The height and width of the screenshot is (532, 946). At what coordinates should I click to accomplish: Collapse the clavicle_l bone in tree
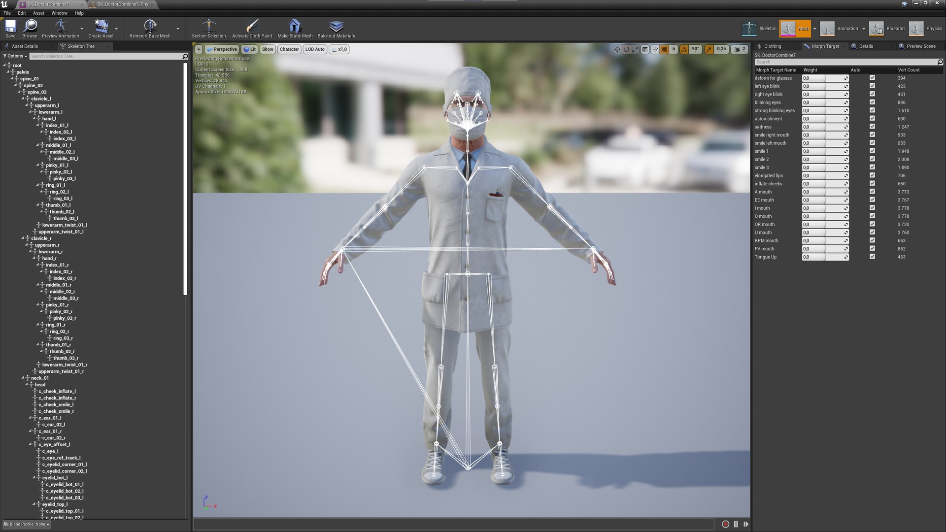[23, 99]
